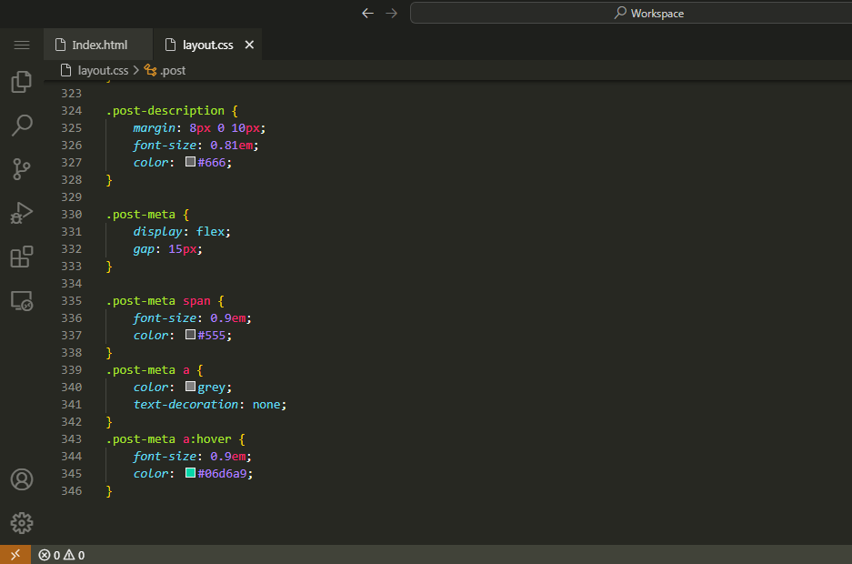Go forward with the right arrow

coord(391,13)
